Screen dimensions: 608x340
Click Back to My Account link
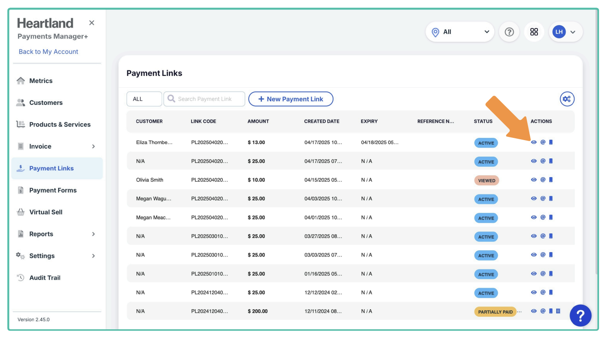tap(48, 52)
